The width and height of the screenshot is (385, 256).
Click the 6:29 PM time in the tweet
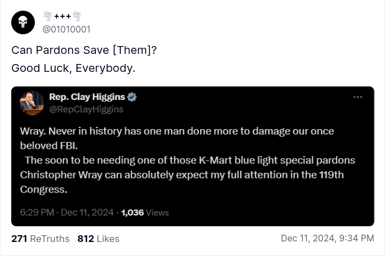tap(37, 212)
